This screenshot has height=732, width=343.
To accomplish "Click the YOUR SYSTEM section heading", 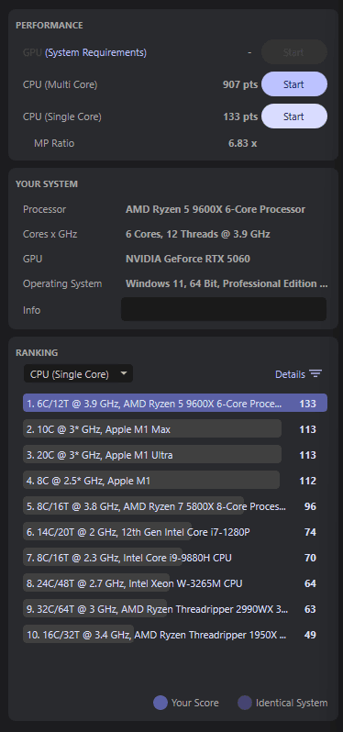I will point(47,184).
